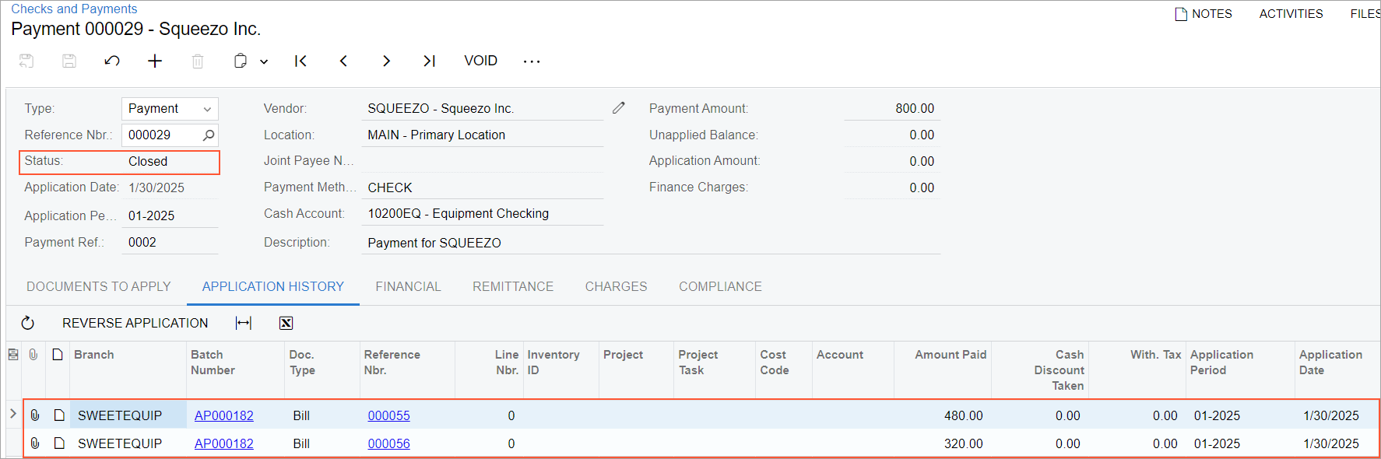Image resolution: width=1381 pixels, height=459 pixels.
Task: Export grid to Excel
Action: pyautogui.click(x=286, y=323)
